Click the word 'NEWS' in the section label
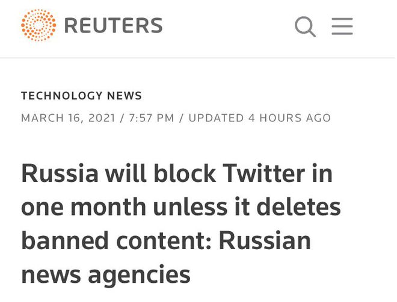Viewport: 397px width, 302px height. coord(124,95)
